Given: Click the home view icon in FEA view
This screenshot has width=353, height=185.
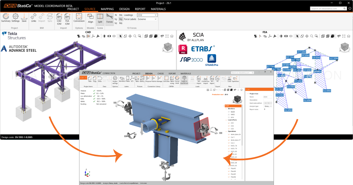Looking at the screenshot, I should (x=349, y=36).
